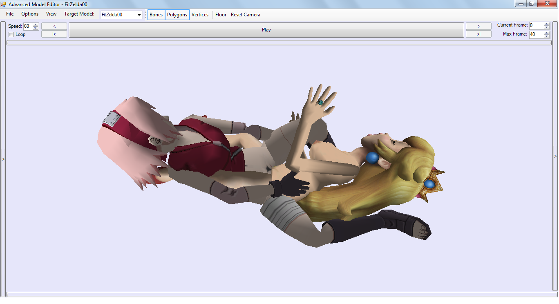This screenshot has width=559, height=304.
Task: Click the Max Frame input field
Action: tap(536, 35)
